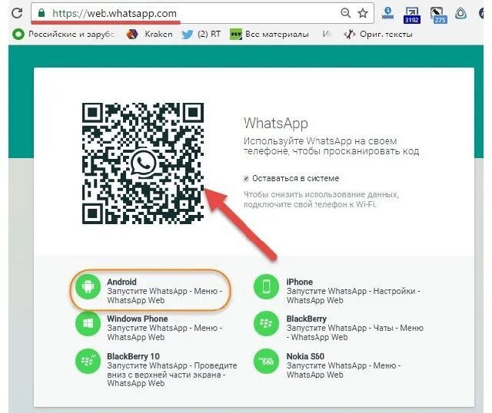Click the green secure padlock icon
The width and height of the screenshot is (492, 413).
point(42,13)
